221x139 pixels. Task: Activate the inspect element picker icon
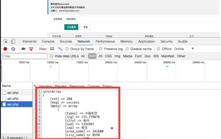point(5,41)
